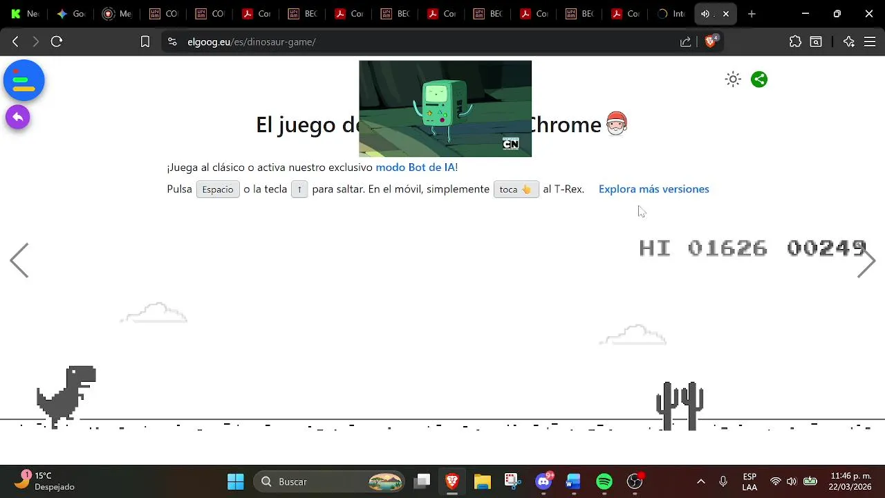Open site settings icon left of the URL

(x=172, y=41)
